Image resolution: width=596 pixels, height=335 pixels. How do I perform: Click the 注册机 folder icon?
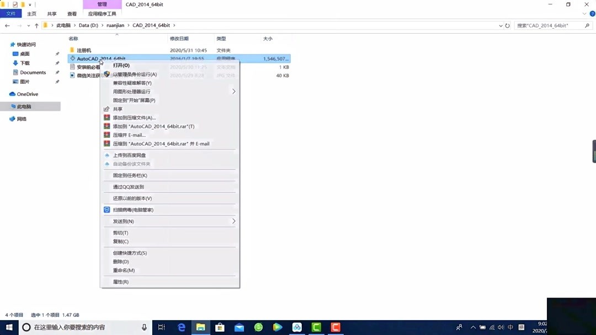pyautogui.click(x=72, y=50)
